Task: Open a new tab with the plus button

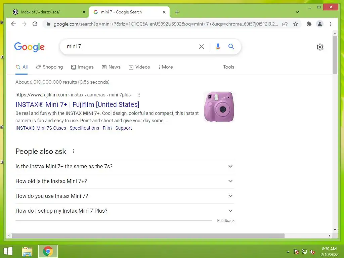Action: [x=177, y=12]
